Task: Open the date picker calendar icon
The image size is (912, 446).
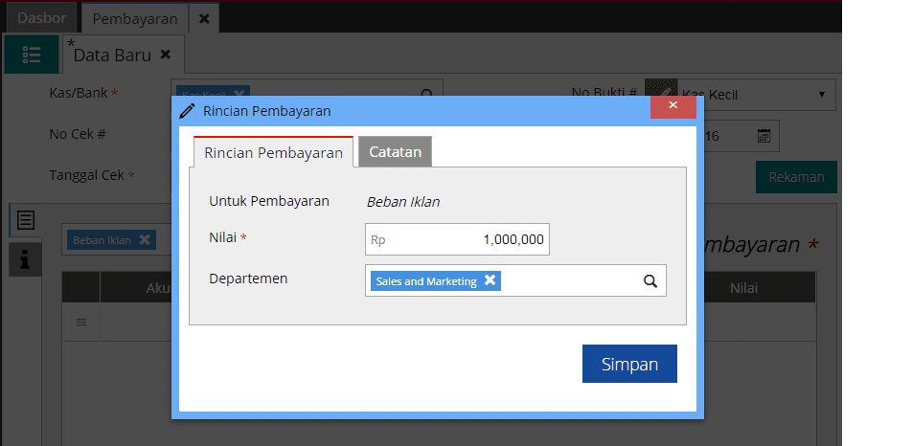Action: coord(764,136)
